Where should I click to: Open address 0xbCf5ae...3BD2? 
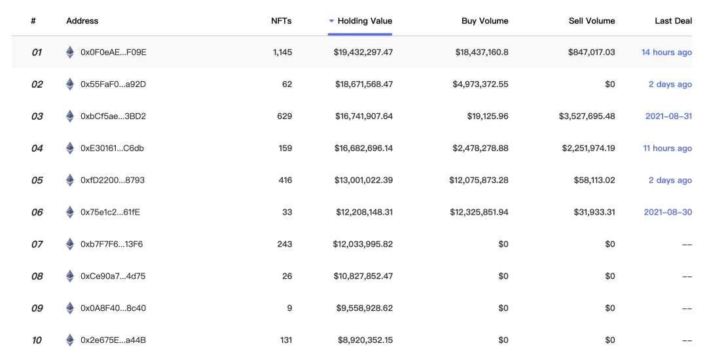coord(113,116)
